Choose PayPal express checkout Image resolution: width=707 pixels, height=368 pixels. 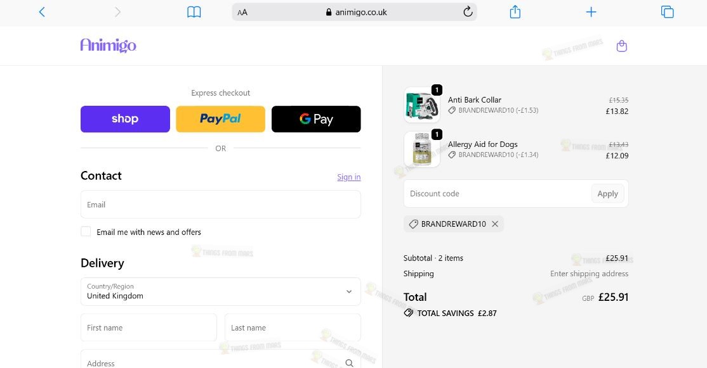220,119
